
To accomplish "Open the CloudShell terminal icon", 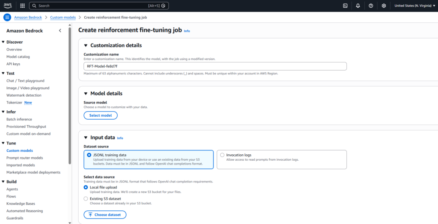I will click(x=345, y=6).
